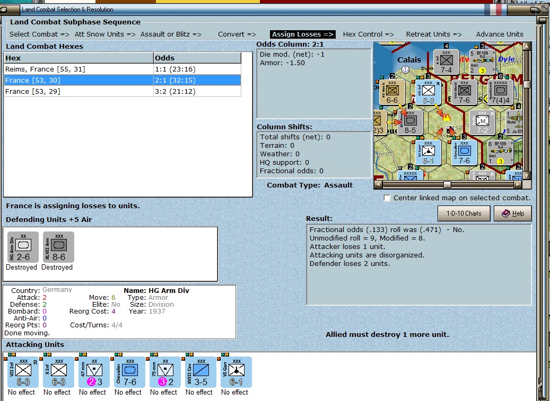Image resolution: width=550 pixels, height=401 pixels.
Task: Click the Odds column header
Action: (197, 58)
